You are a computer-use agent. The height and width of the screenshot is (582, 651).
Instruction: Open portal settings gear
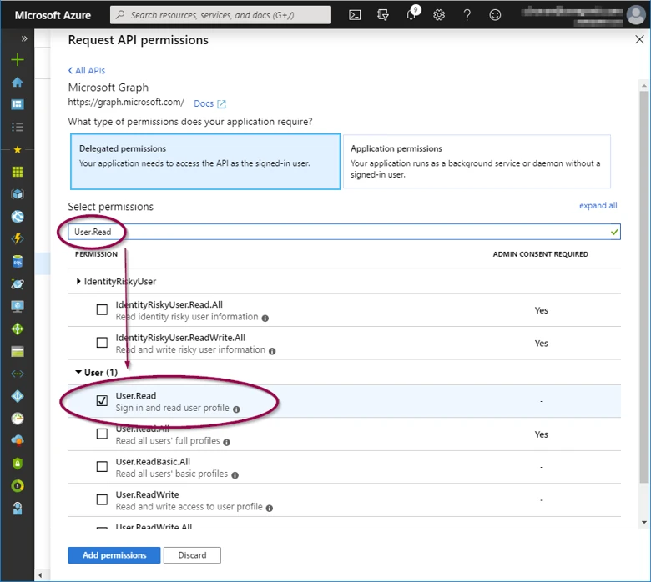[x=439, y=15]
